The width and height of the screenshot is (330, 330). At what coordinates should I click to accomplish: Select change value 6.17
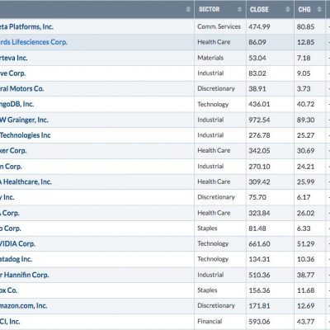point(304,197)
